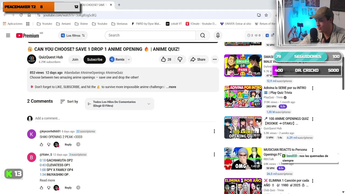The image size is (345, 194).
Task: Open @kyezerhd6601 comment options menu
Action: (214, 131)
